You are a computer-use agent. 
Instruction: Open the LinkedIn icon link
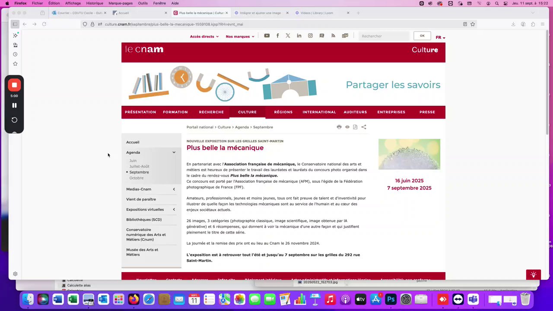coord(299,36)
